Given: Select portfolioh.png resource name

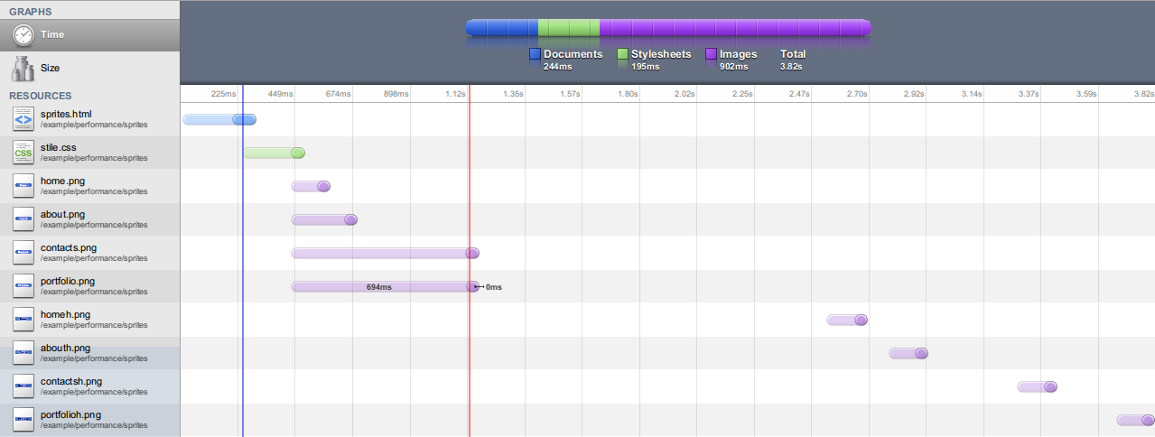Looking at the screenshot, I should point(70,414).
